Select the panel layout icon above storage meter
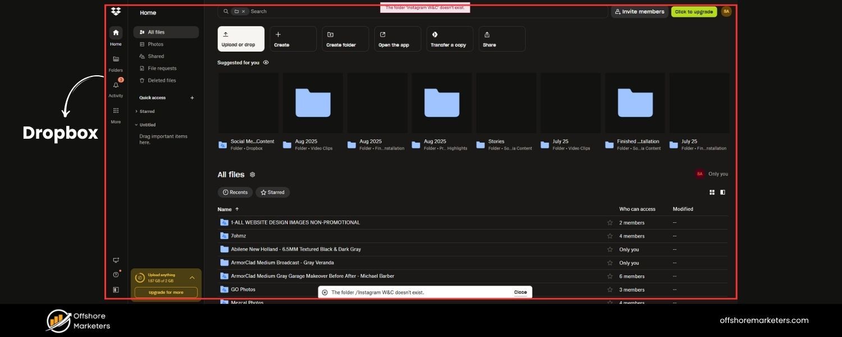This screenshot has height=337, width=842. pyautogui.click(x=116, y=289)
